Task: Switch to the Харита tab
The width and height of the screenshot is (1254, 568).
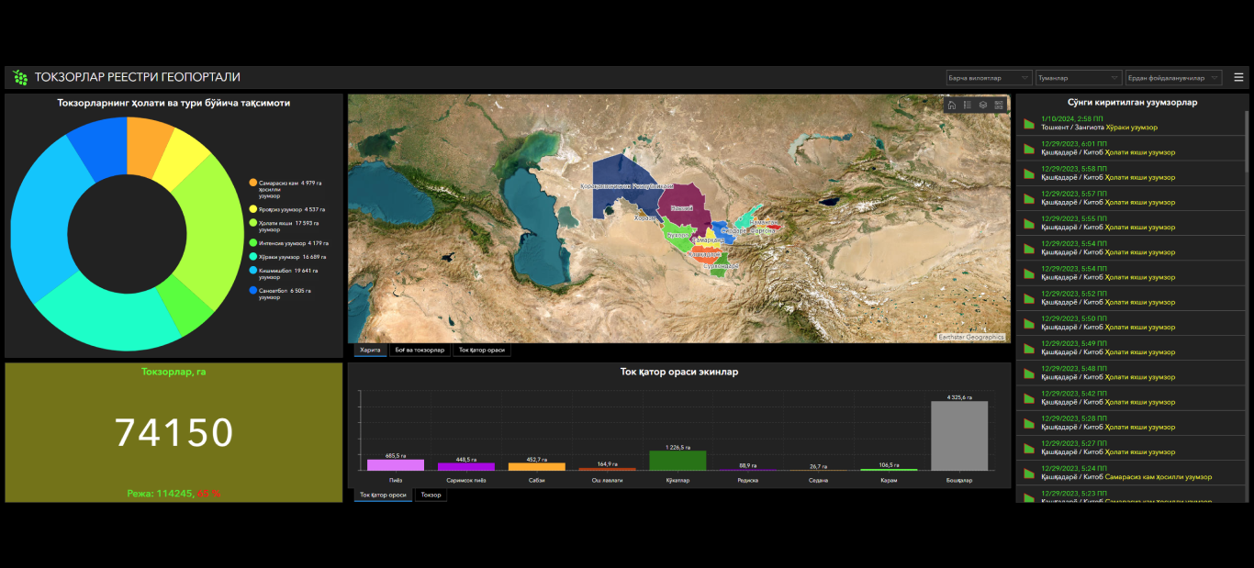Action: (x=370, y=350)
